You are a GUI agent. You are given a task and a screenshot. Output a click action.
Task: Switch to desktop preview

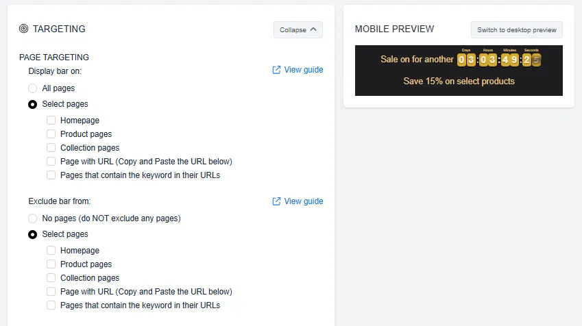517,29
